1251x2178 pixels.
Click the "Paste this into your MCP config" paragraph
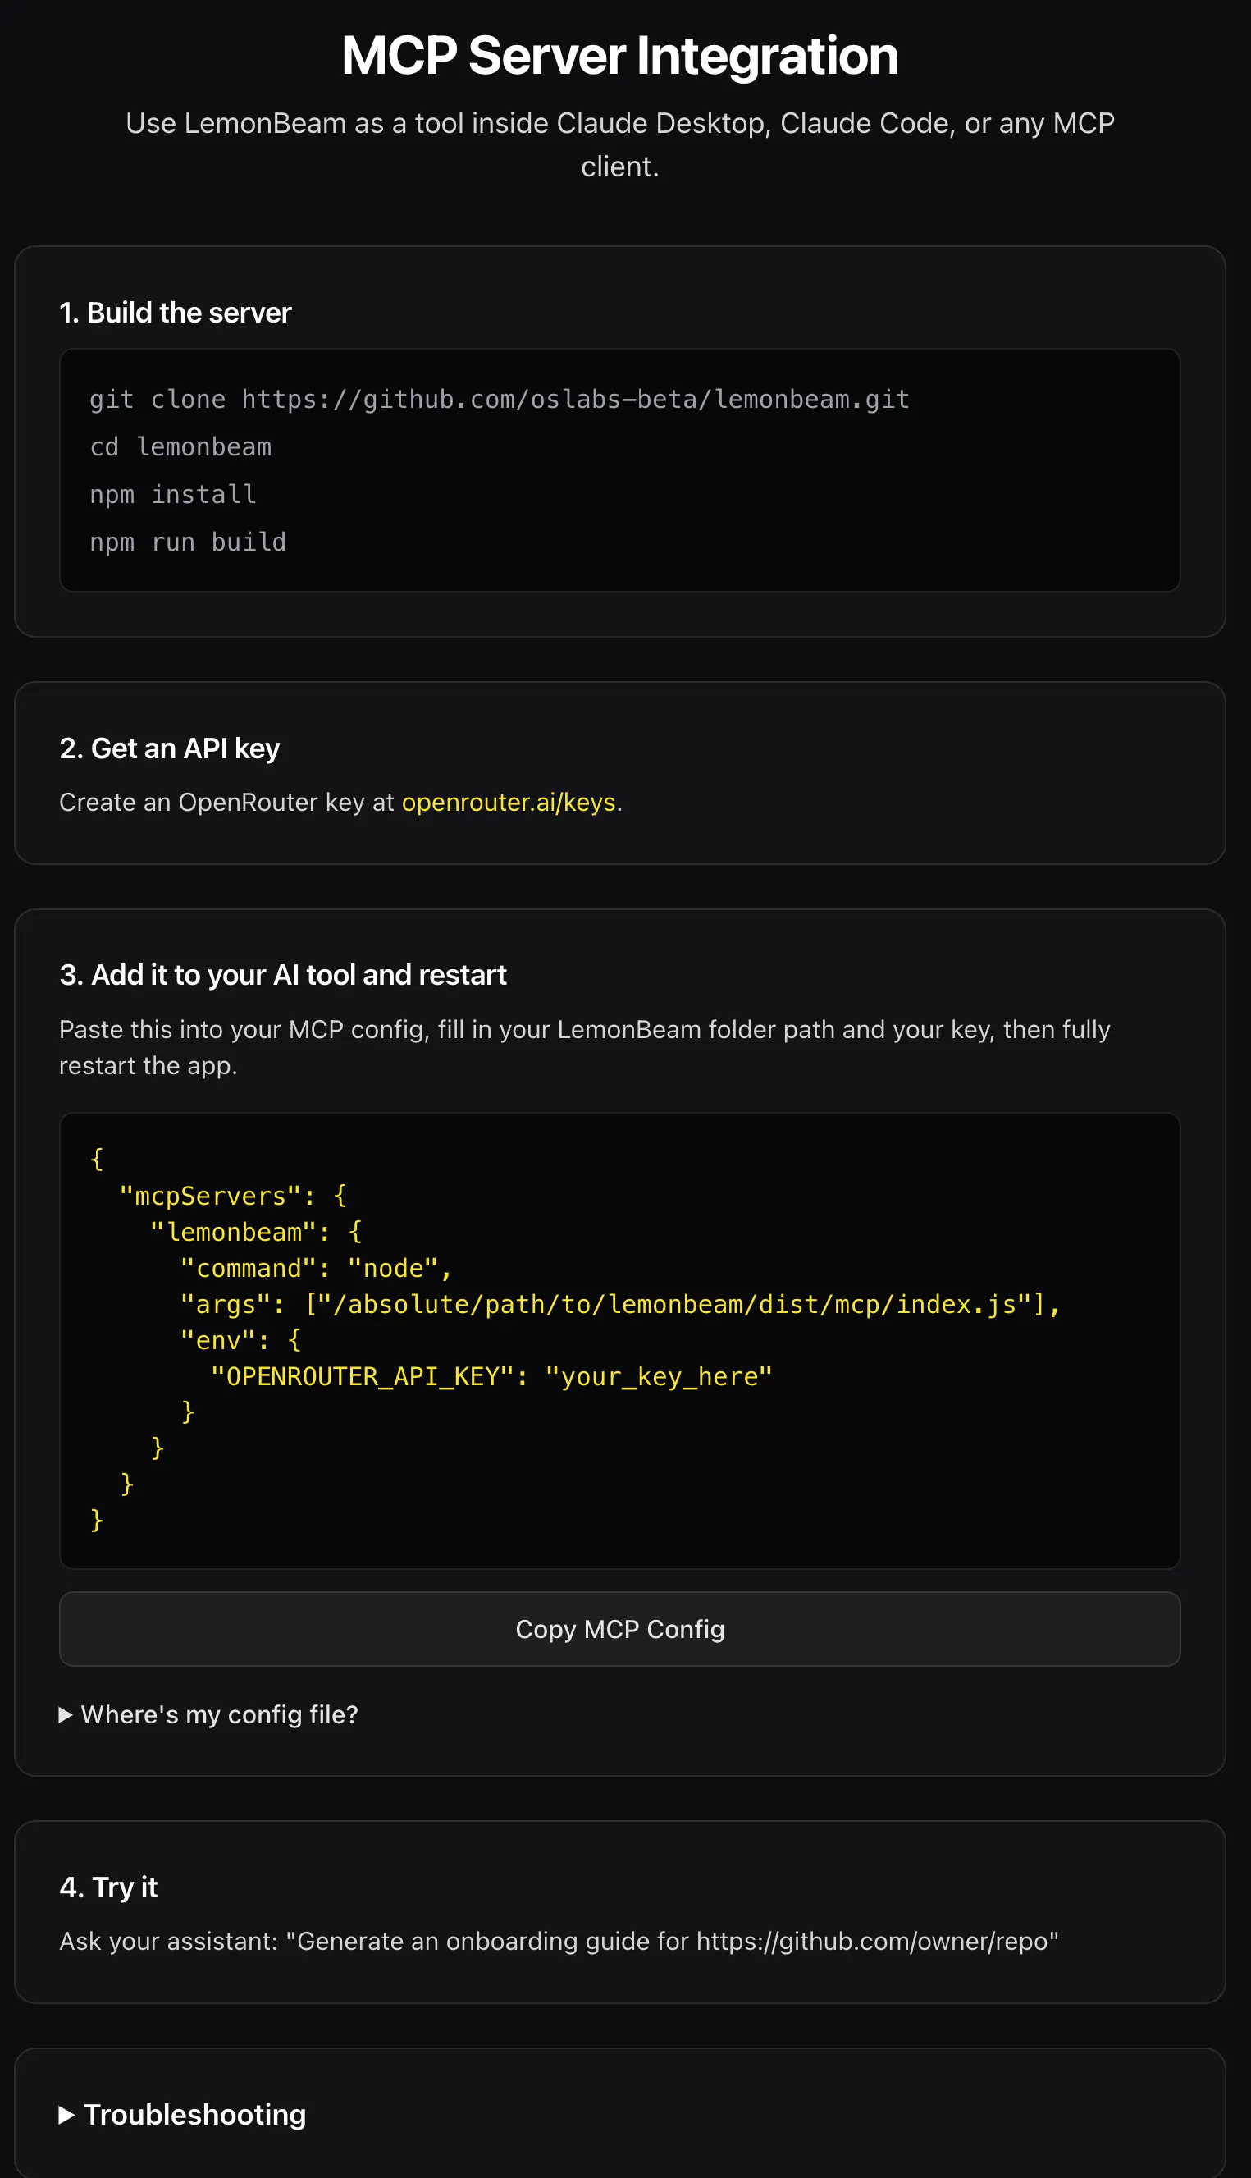tap(584, 1047)
